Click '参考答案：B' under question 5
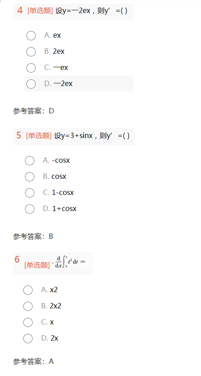Image resolution: width=201 pixels, height=376 pixels. pyautogui.click(x=33, y=237)
